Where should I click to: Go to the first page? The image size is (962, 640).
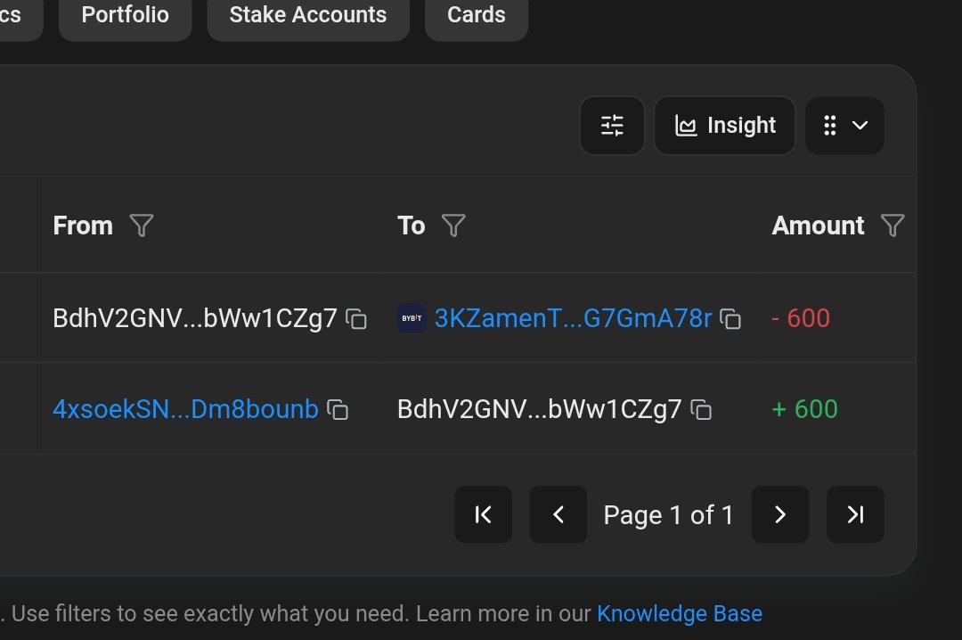(x=483, y=514)
